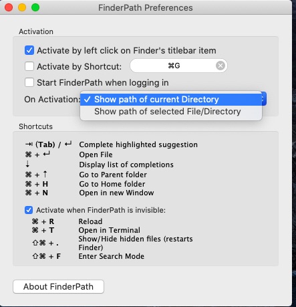The height and width of the screenshot is (307, 296).
Task: Click the yellow minimize window button
Action: (x=22, y=7)
